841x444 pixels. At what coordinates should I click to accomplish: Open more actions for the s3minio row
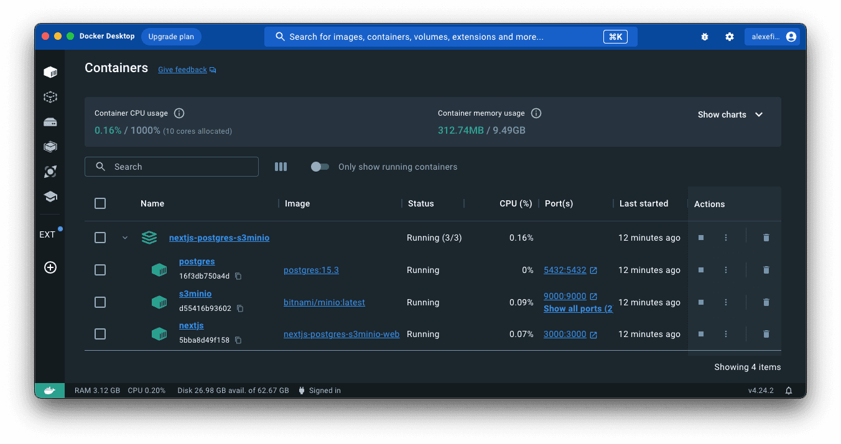click(726, 302)
